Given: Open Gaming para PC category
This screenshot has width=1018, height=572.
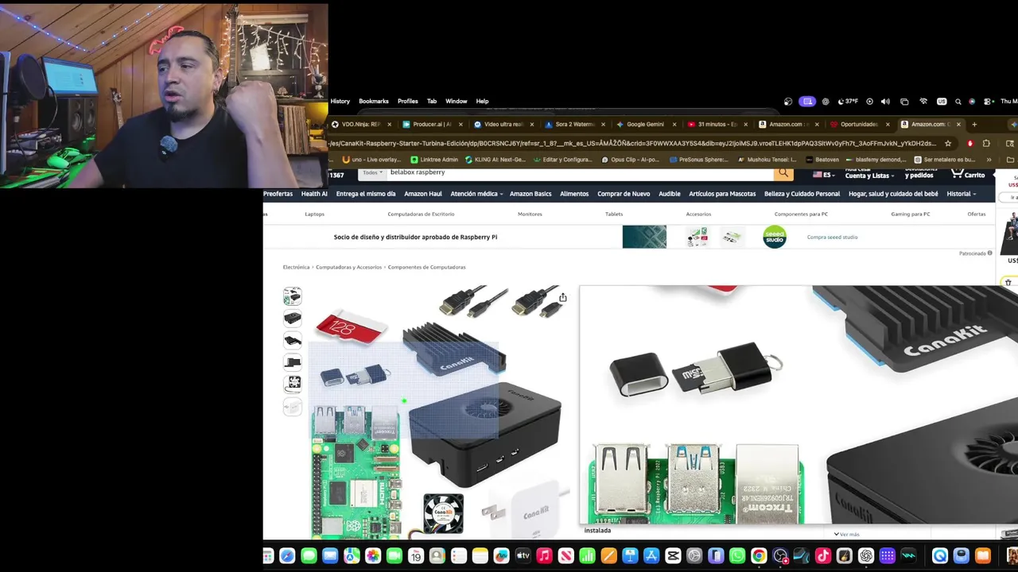Looking at the screenshot, I should pos(911,214).
